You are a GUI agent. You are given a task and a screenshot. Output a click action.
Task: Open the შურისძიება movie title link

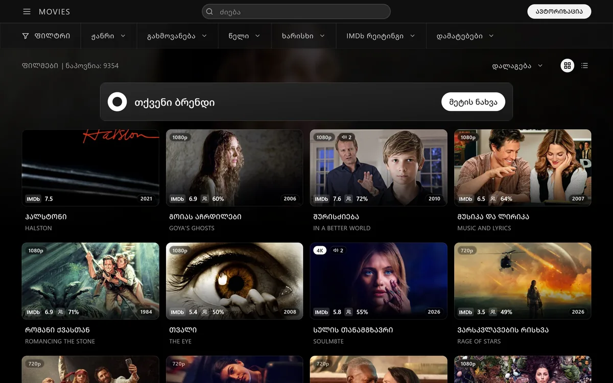336,217
